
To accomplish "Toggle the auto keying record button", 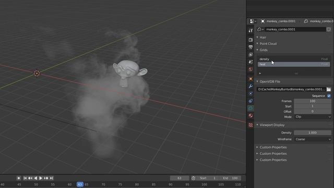I will 19,178.
